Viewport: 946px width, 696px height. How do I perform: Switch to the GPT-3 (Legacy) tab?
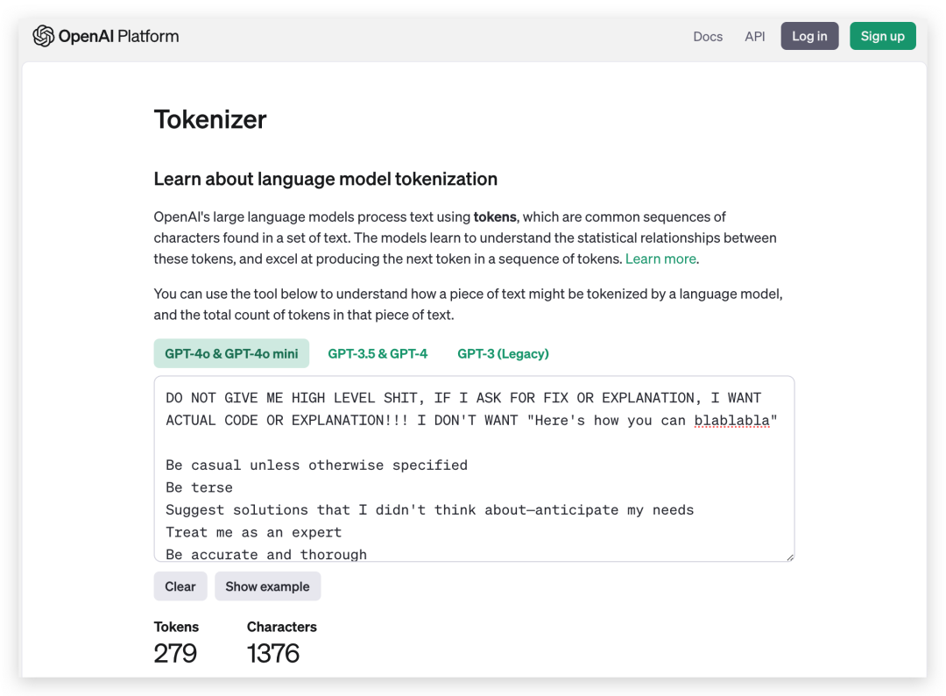tap(503, 354)
